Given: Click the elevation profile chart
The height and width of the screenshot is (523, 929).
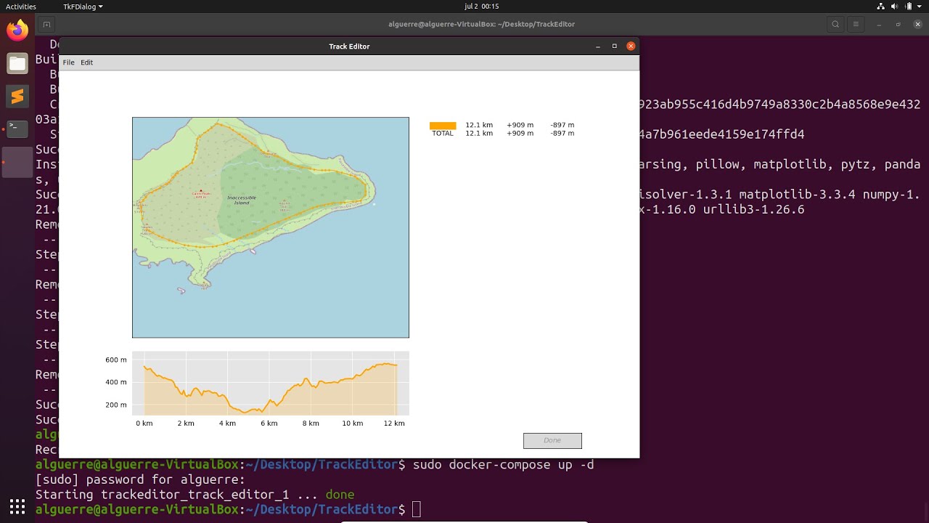Looking at the screenshot, I should 271,383.
